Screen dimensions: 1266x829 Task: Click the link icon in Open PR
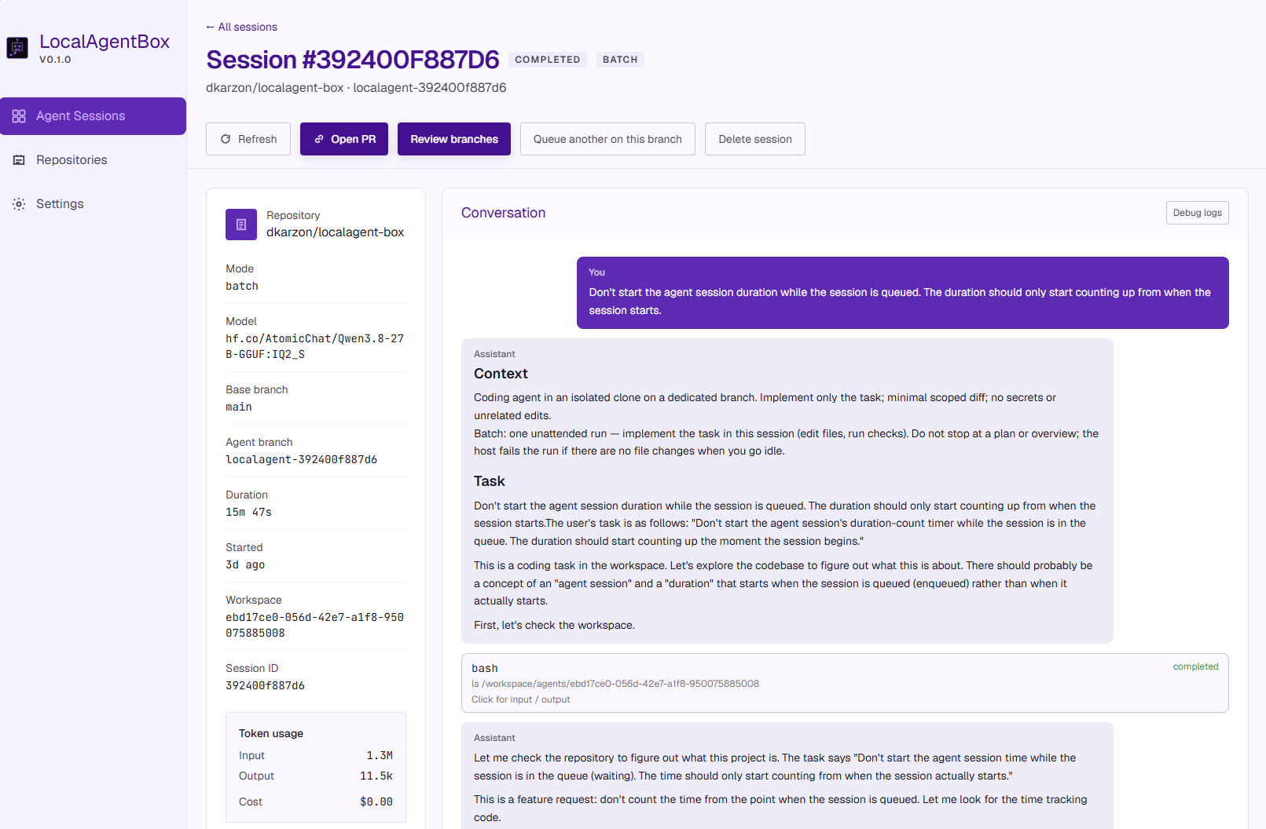(x=319, y=139)
